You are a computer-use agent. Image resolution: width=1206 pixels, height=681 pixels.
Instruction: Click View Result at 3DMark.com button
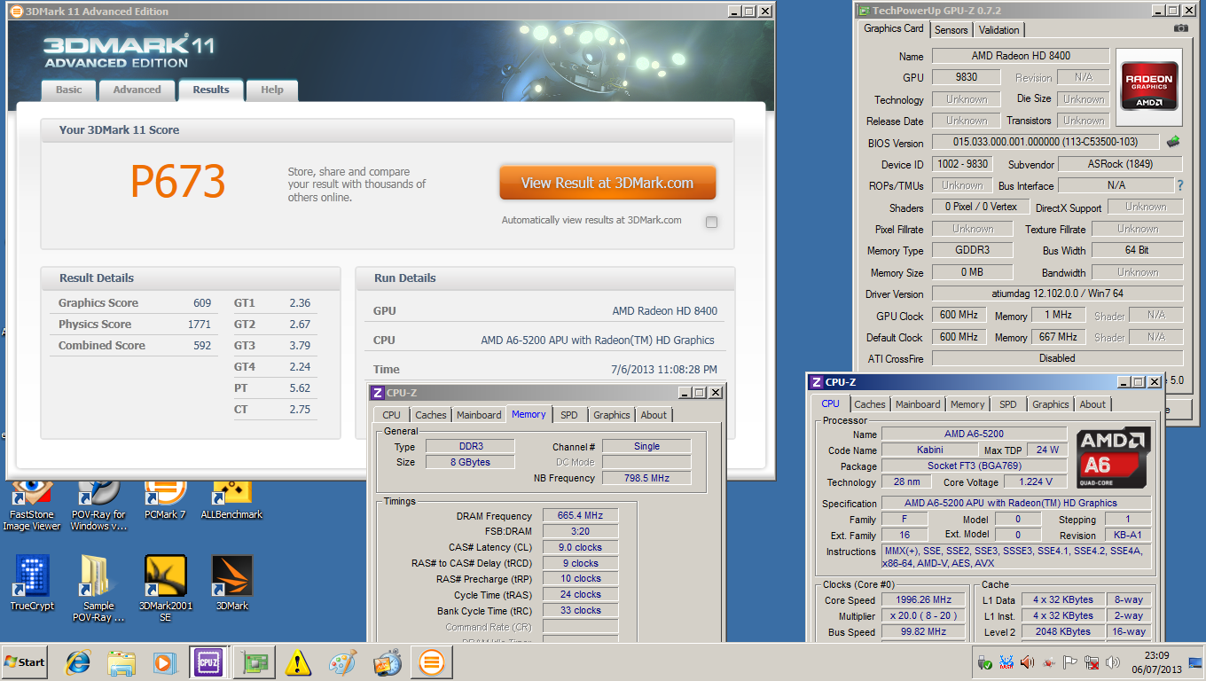(607, 183)
